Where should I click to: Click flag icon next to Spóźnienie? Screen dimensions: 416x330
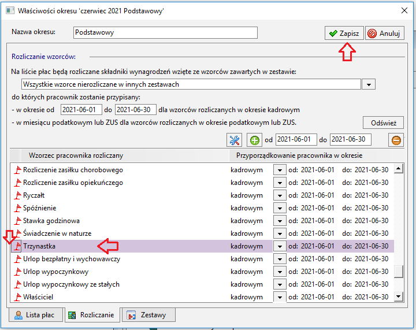point(17,208)
